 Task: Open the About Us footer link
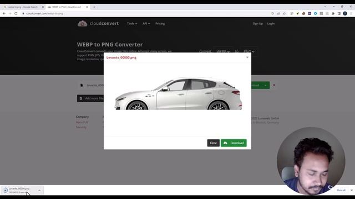[x=82, y=122]
